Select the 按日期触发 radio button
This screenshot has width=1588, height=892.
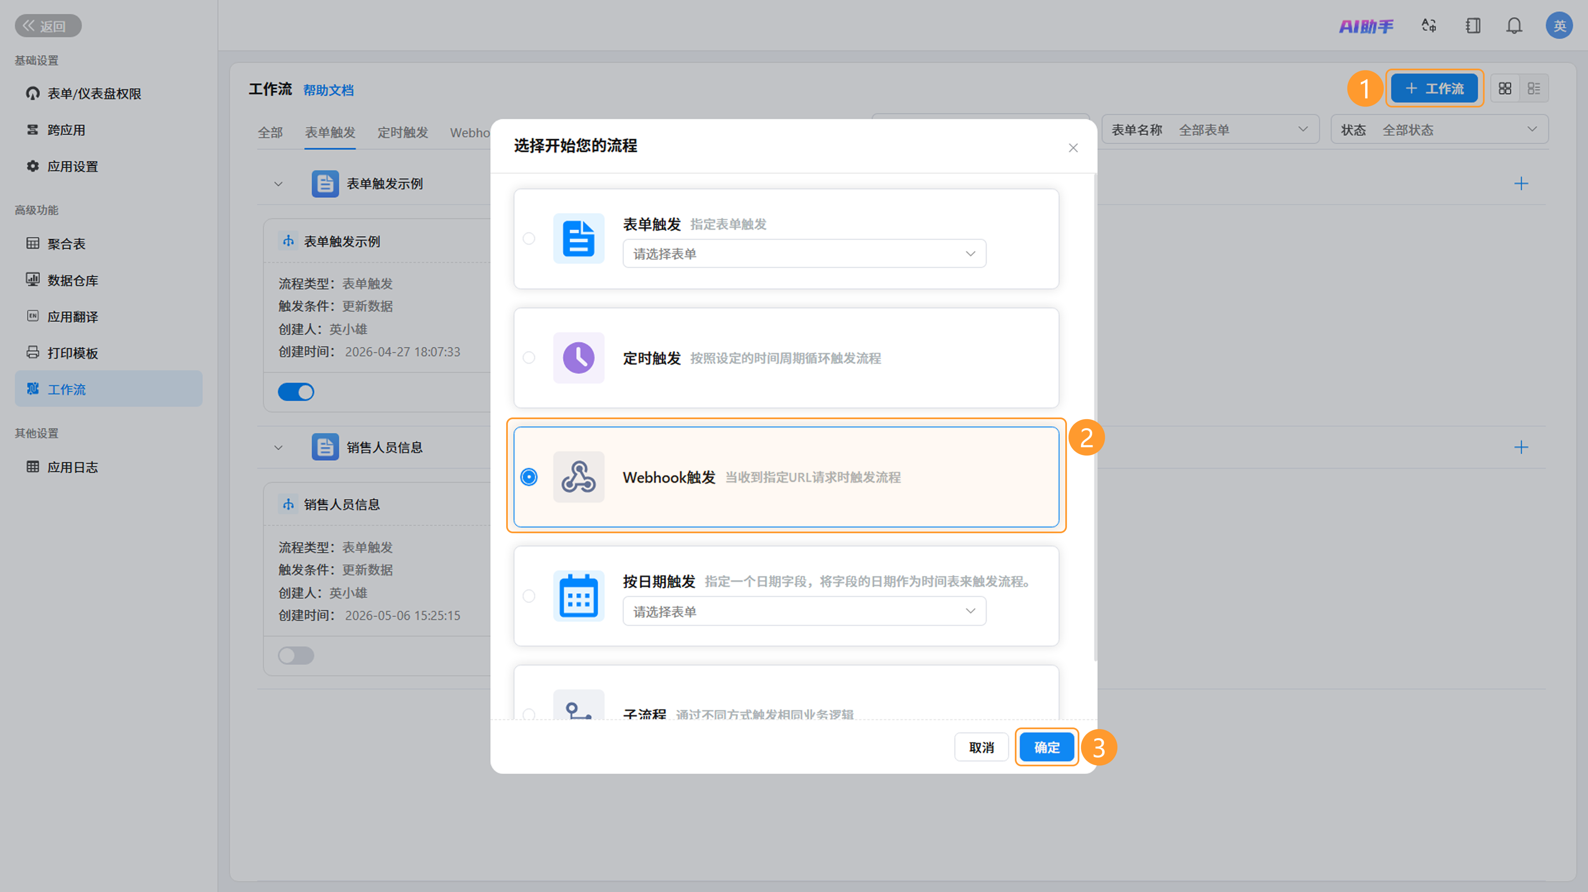(x=529, y=596)
